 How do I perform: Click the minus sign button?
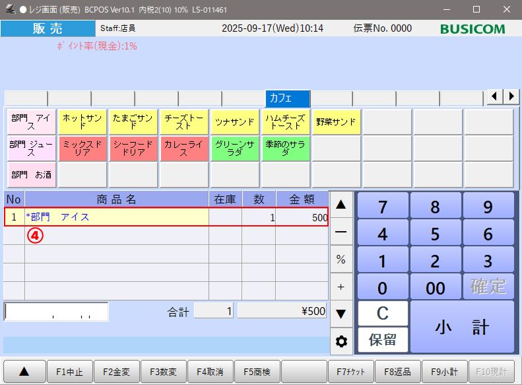pos(341,232)
